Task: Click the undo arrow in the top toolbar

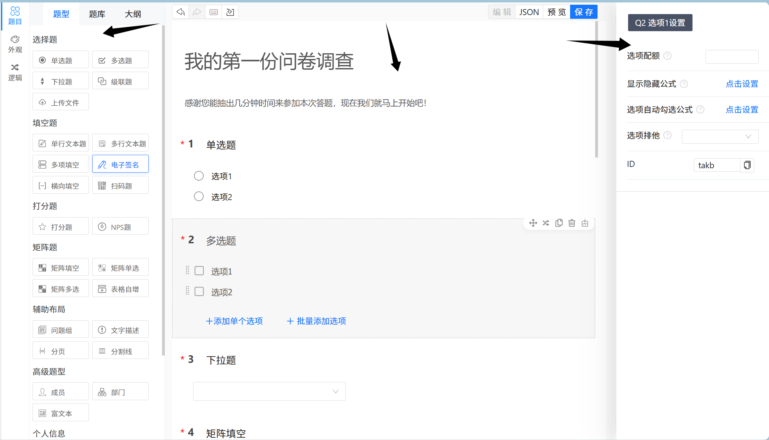Action: 181,12
